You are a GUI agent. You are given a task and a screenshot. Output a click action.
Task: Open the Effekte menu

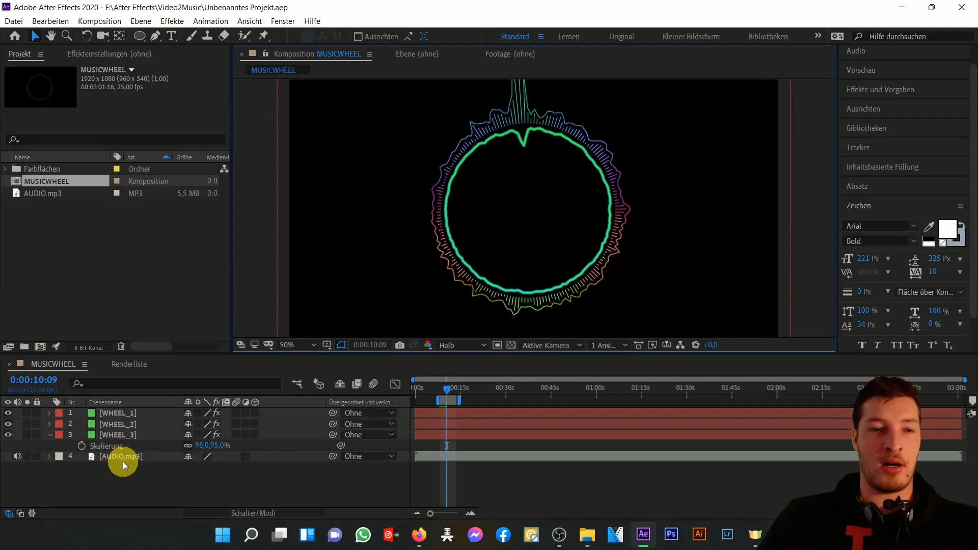172,21
